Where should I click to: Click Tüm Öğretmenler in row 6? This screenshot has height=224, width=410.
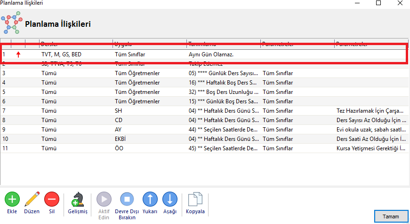(137, 101)
